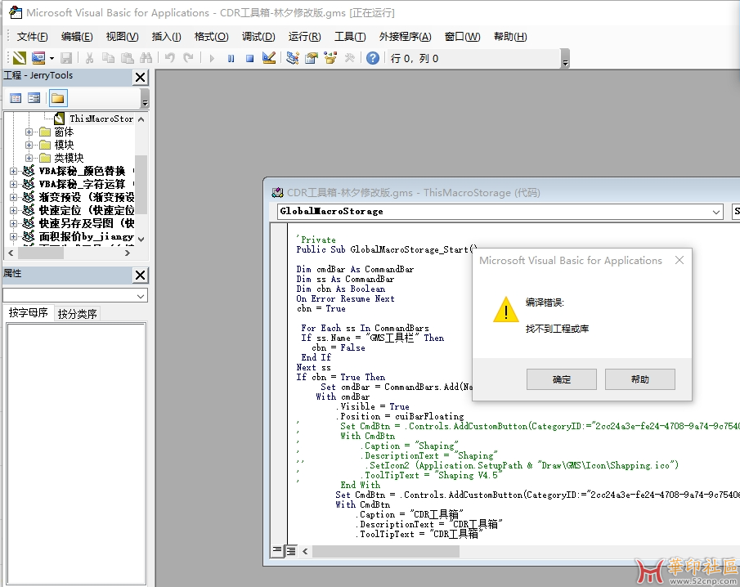Open the Project Explorer icon
This screenshot has height=587, width=740.
pyautogui.click(x=293, y=58)
